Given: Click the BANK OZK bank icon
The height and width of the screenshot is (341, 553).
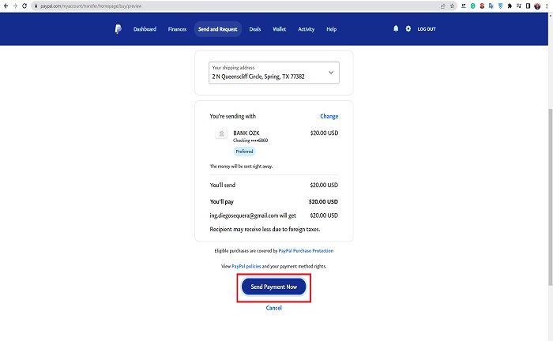Looking at the screenshot, I should click(x=221, y=133).
